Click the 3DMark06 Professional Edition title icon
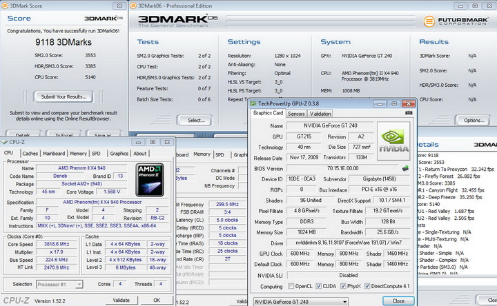 click(x=133, y=6)
